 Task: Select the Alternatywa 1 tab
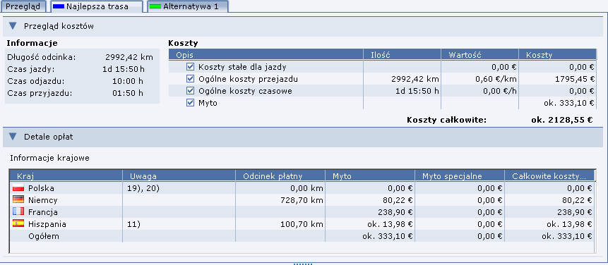point(188,6)
